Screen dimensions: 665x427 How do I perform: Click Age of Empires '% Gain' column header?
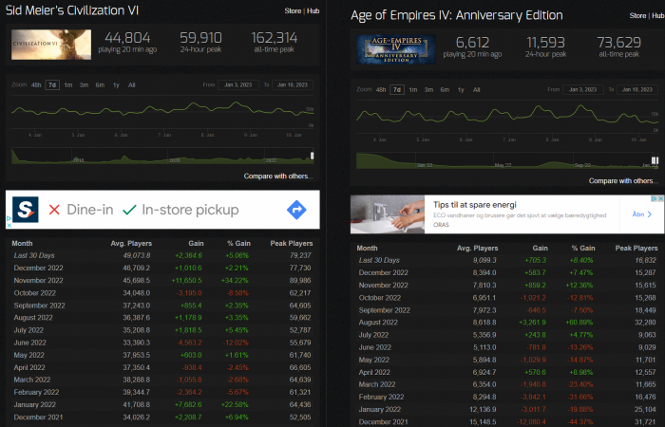[583, 249]
